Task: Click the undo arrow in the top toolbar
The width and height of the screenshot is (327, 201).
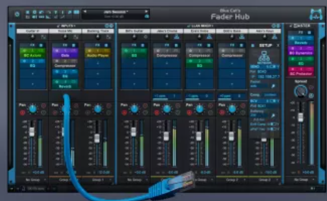Action: click(41, 12)
